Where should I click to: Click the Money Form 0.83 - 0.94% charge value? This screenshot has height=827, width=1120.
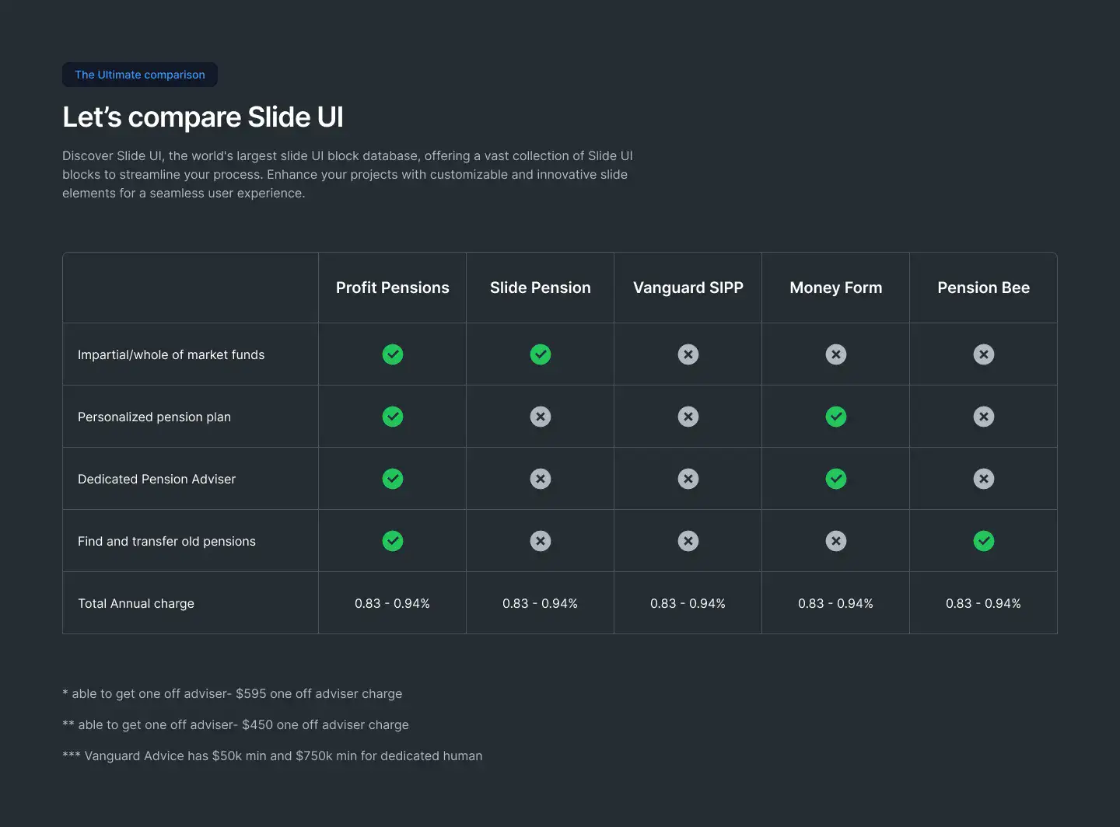(x=836, y=603)
